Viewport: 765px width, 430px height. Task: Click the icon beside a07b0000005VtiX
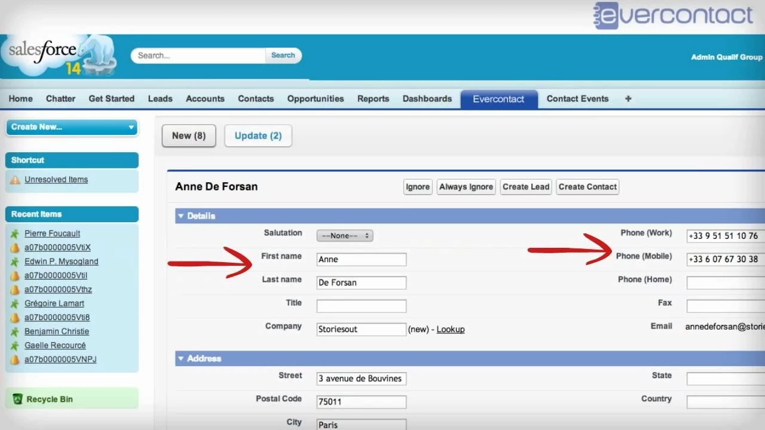15,247
